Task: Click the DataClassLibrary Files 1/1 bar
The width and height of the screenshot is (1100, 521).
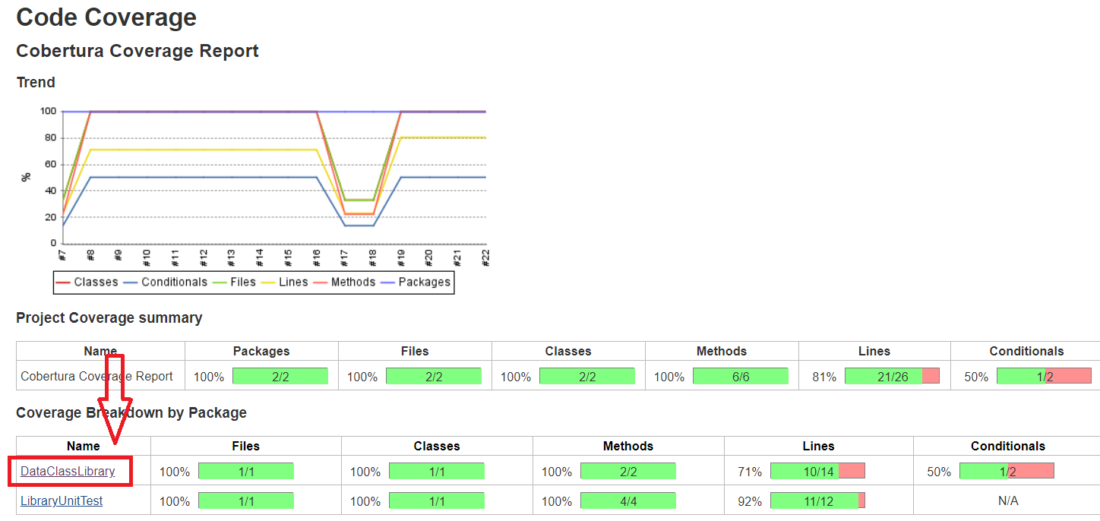Action: (246, 472)
